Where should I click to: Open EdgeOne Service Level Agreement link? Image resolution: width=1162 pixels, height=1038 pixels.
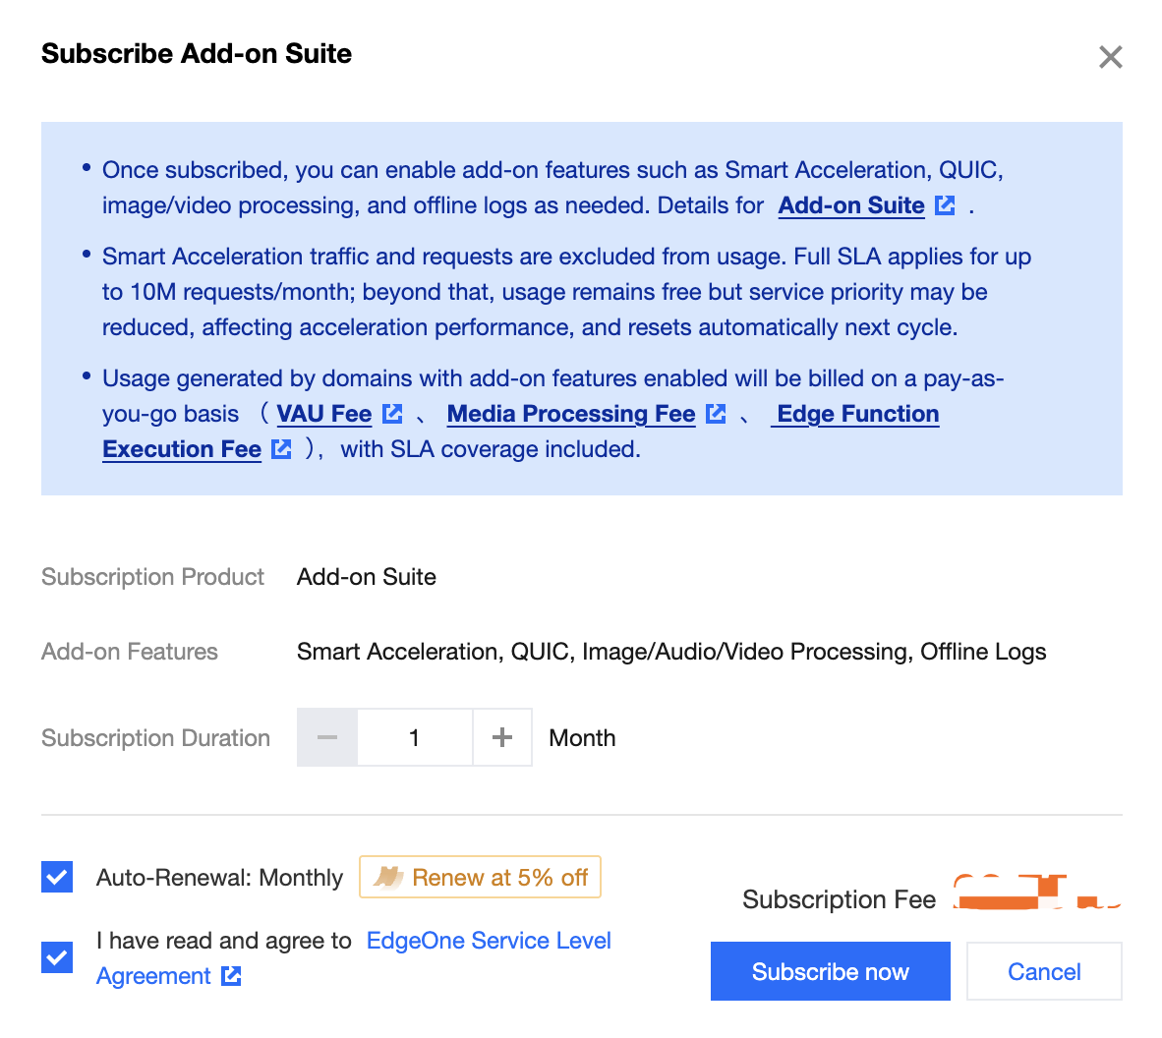[354, 958]
